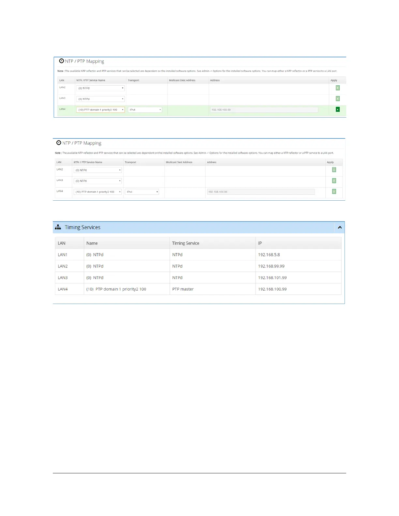The width and height of the screenshot is (399, 516).
Task: Click the NTP / PTP Mapping title of the upper panel
Action: [84, 61]
